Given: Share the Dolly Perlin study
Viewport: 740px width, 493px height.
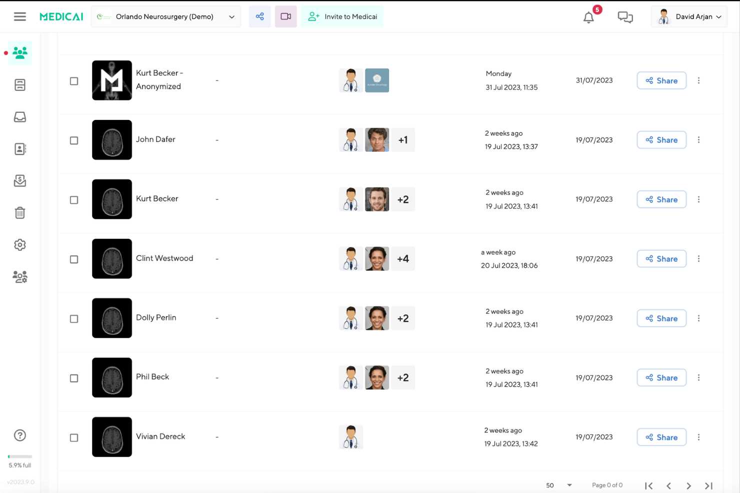Looking at the screenshot, I should tap(661, 318).
